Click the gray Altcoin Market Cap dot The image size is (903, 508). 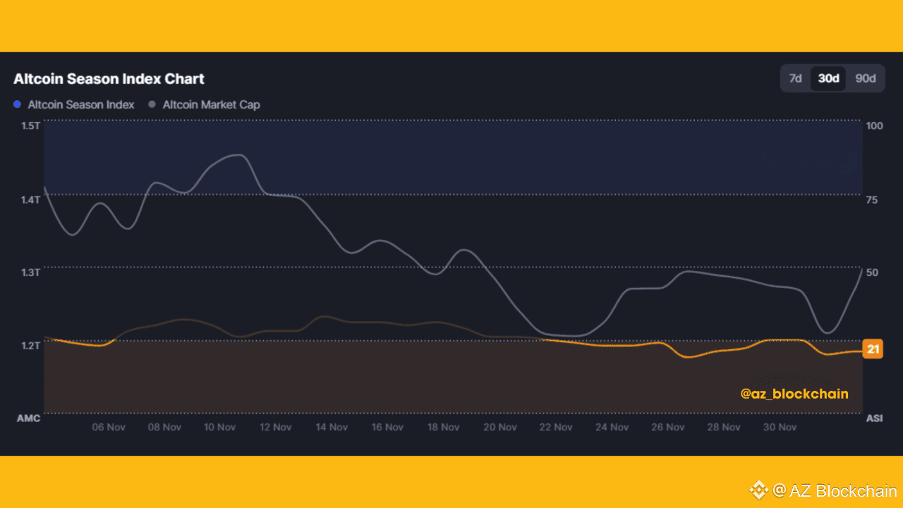click(152, 104)
